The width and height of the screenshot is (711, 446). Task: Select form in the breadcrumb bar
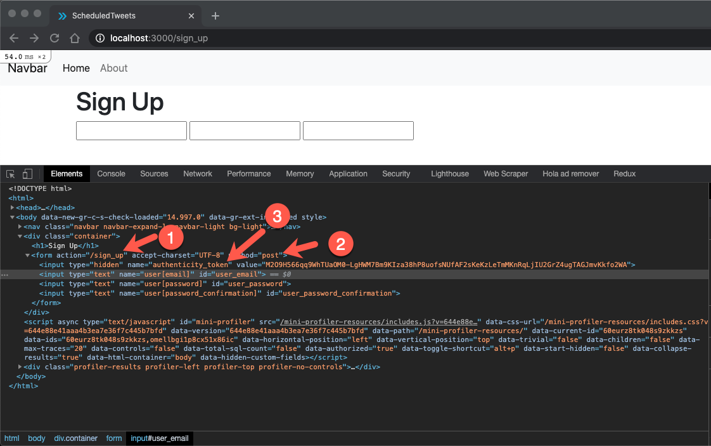coord(114,438)
